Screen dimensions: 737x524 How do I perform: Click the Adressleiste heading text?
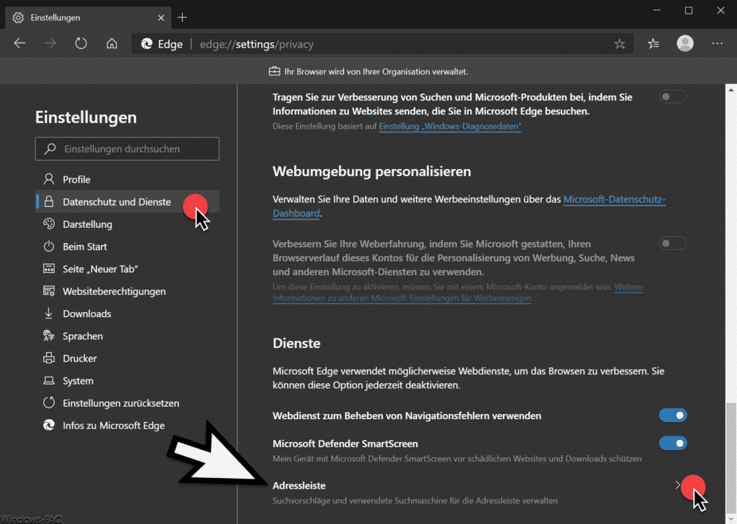pyautogui.click(x=299, y=485)
